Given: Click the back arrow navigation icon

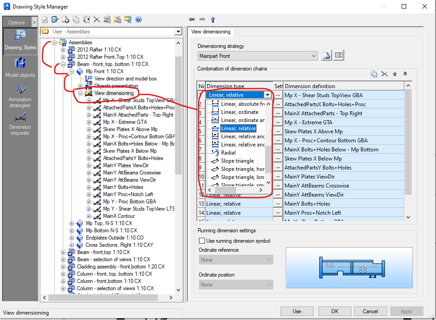Looking at the screenshot, I should pyautogui.click(x=192, y=19).
